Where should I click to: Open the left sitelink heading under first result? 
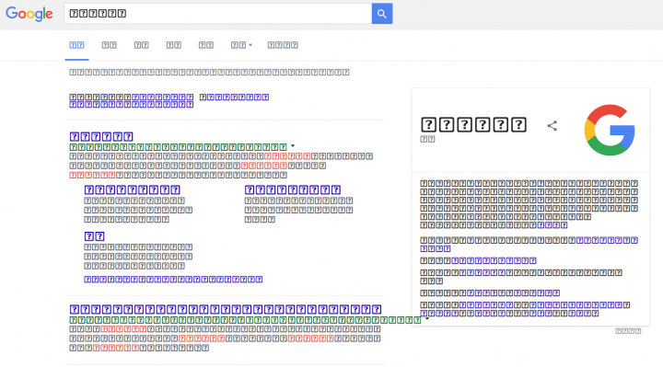(x=133, y=189)
